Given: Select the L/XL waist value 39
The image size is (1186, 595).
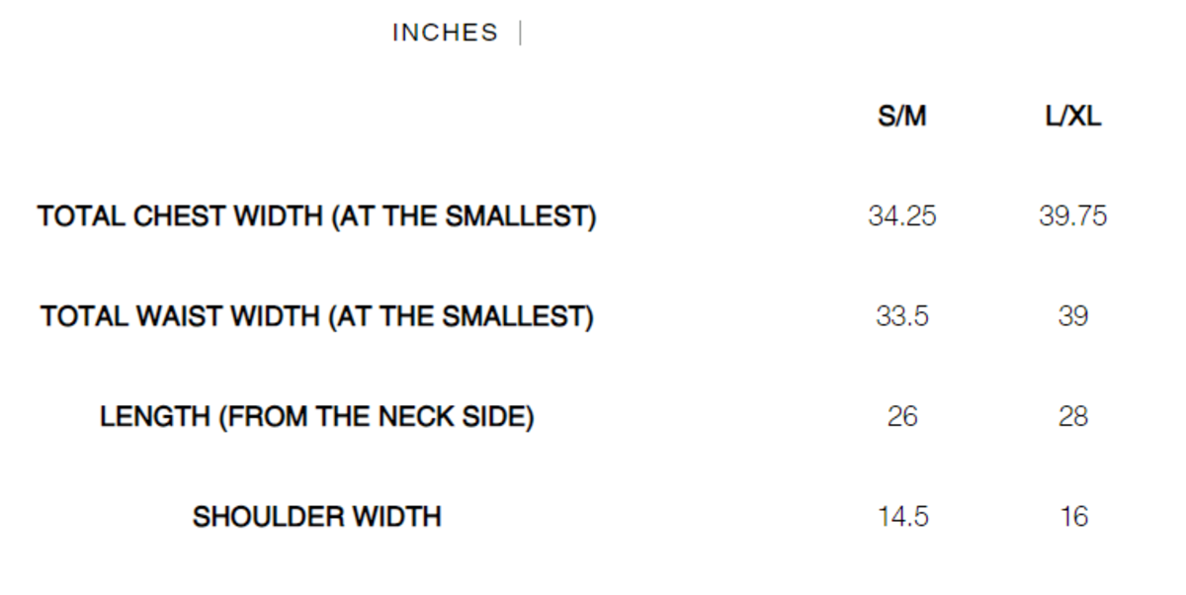Looking at the screenshot, I should click(1073, 316).
